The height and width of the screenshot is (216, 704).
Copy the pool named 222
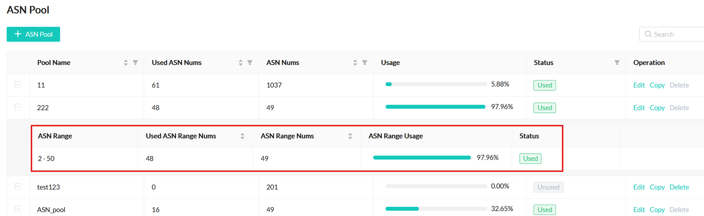(657, 108)
